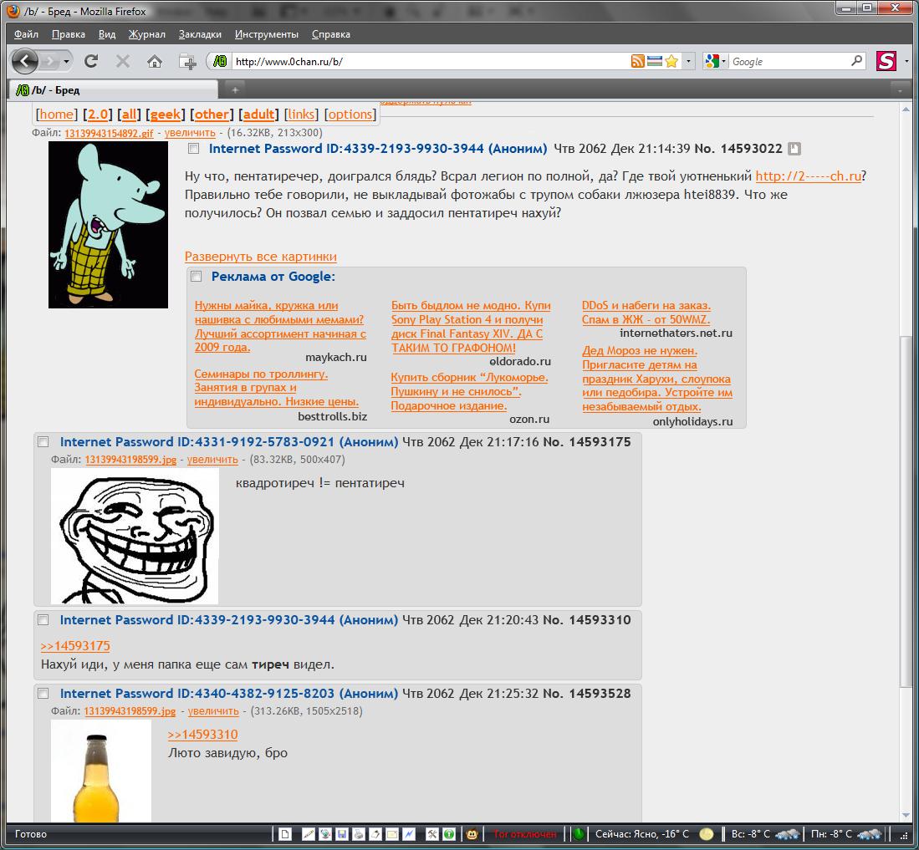Tick checkbox for post No. 14593175
This screenshot has width=919, height=850.
coord(43,441)
